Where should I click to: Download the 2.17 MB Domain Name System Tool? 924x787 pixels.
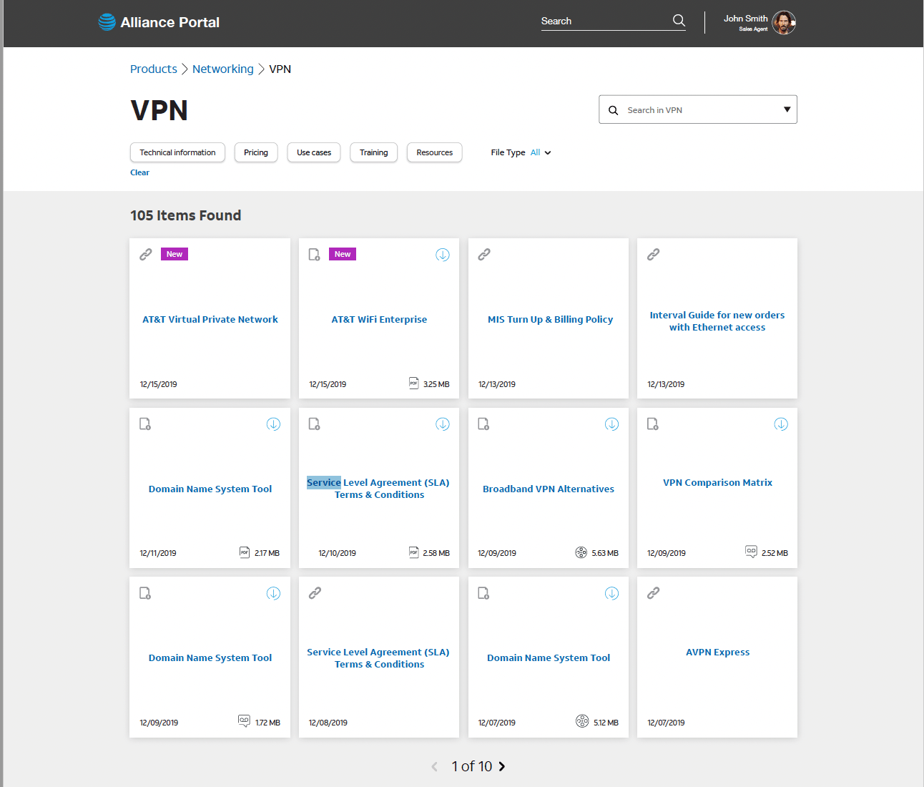pos(273,424)
